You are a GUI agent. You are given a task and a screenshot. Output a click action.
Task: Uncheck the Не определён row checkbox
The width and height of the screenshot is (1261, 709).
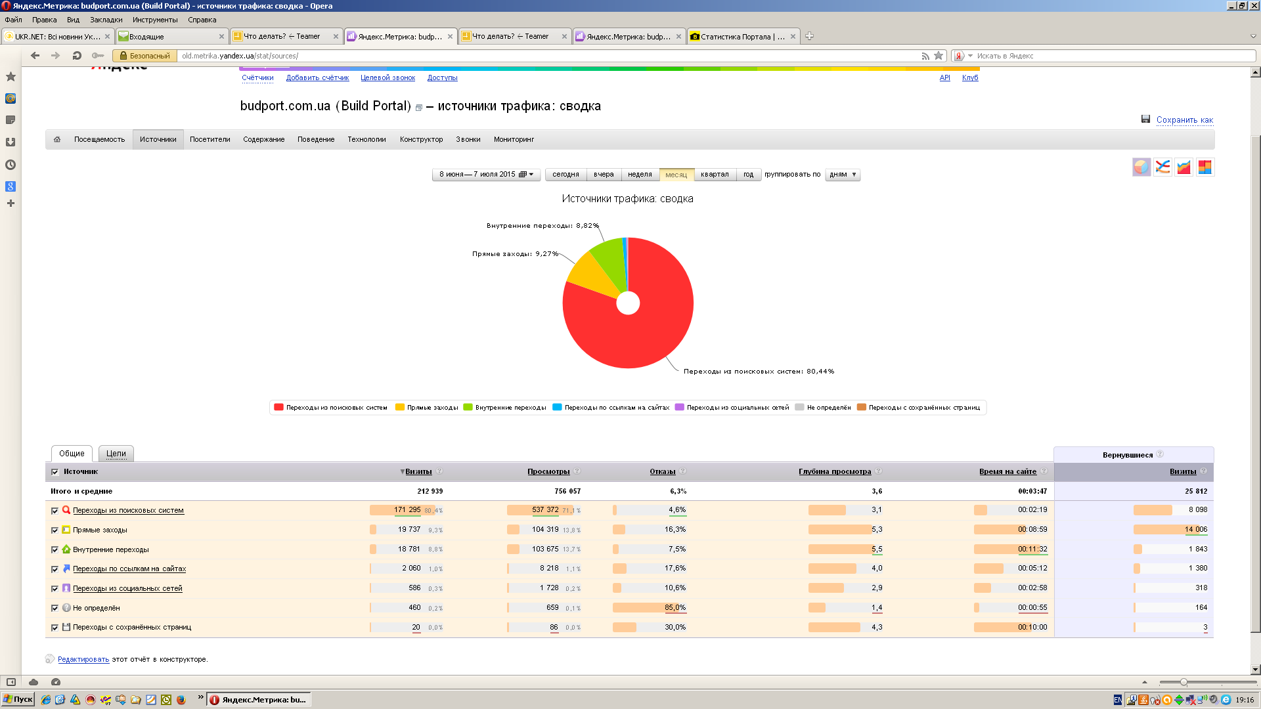(x=55, y=609)
